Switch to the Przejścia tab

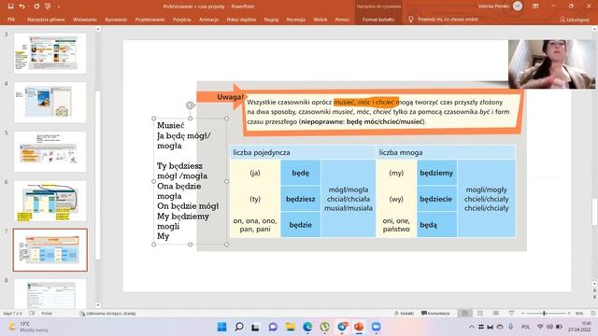click(x=182, y=19)
